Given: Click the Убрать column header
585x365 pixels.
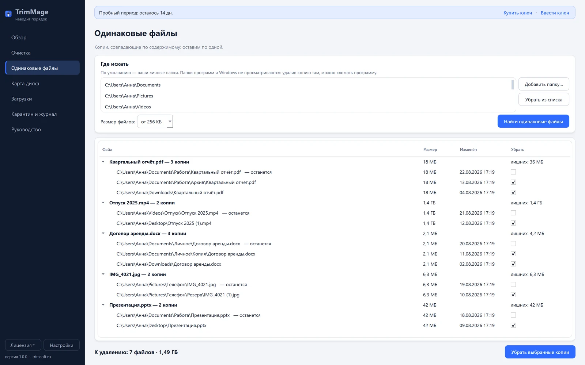Looking at the screenshot, I should coord(517,150).
